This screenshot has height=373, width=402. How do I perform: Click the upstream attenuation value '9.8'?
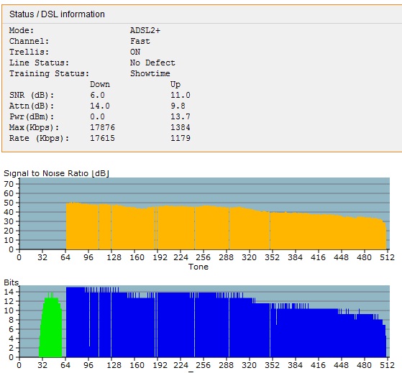[x=178, y=106]
